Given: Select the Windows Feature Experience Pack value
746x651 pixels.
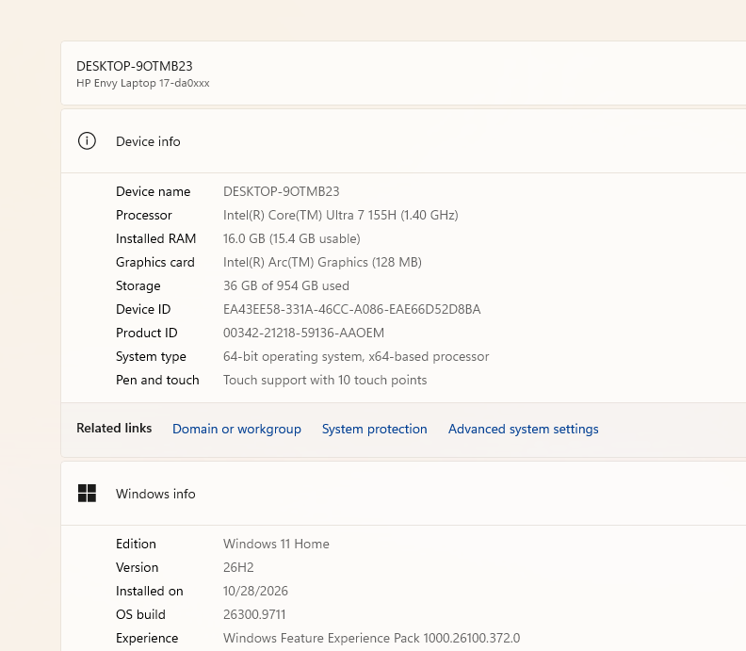Looking at the screenshot, I should click(371, 638).
